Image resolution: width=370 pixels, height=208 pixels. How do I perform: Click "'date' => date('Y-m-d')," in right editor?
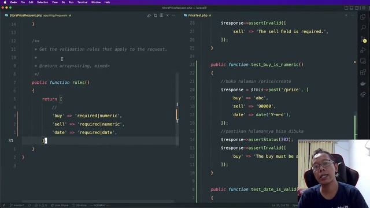261,114
